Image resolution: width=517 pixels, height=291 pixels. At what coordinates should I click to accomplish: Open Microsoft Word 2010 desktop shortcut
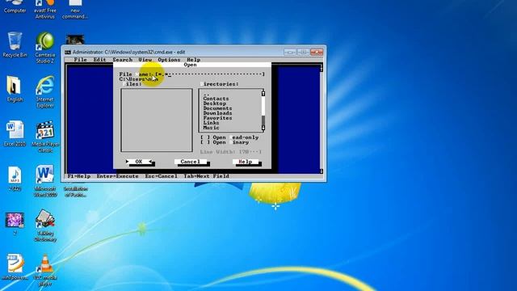tap(45, 181)
